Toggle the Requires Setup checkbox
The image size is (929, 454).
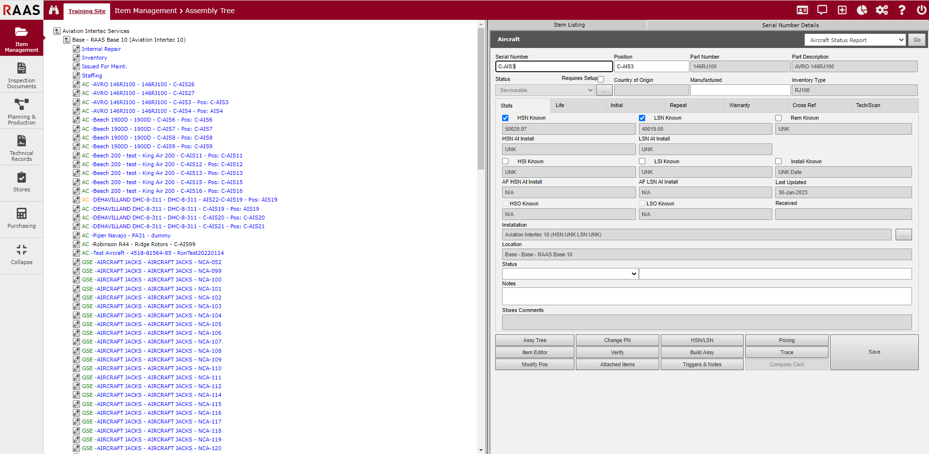[601, 79]
